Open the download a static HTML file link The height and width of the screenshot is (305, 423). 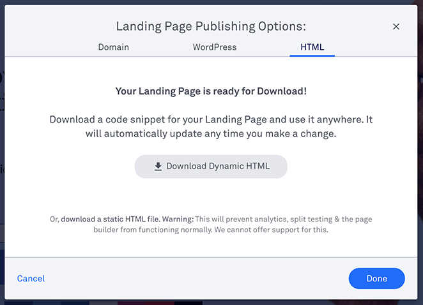pos(111,219)
